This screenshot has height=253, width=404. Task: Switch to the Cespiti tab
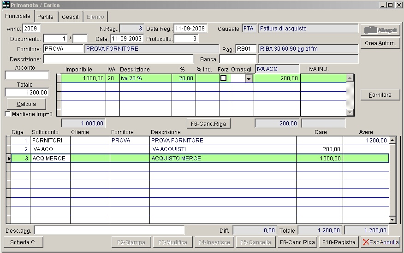(71, 17)
